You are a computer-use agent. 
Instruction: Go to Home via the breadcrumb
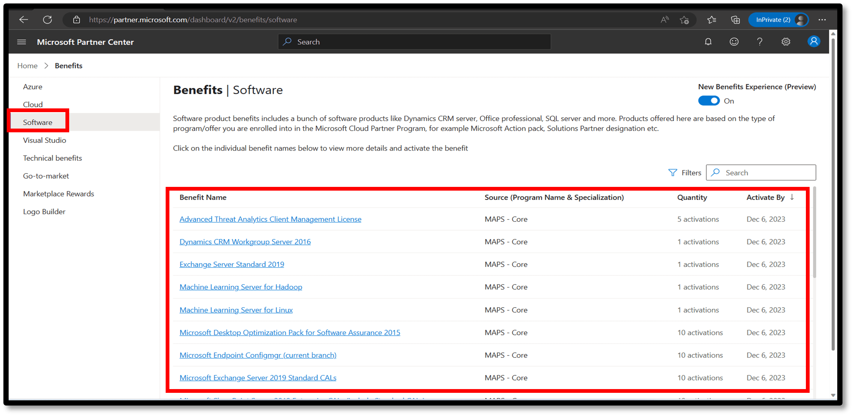(x=27, y=65)
